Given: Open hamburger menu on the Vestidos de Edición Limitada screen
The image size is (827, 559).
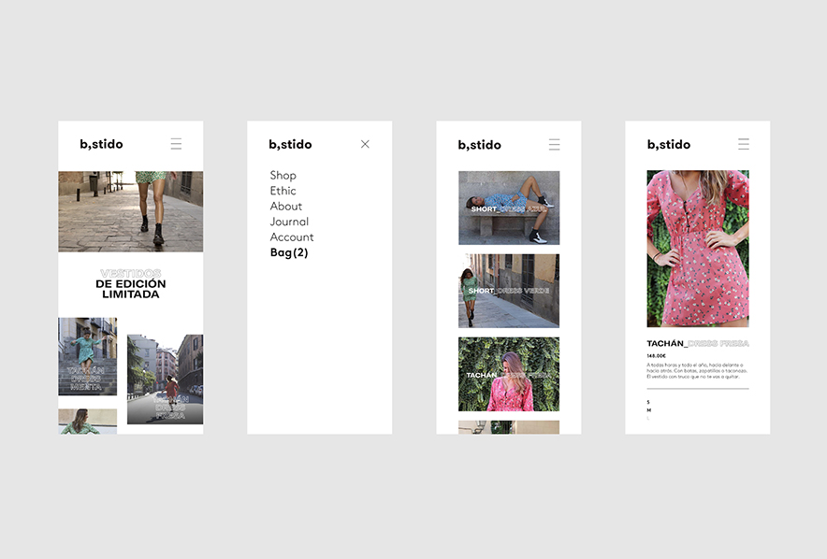Looking at the screenshot, I should click(x=176, y=144).
